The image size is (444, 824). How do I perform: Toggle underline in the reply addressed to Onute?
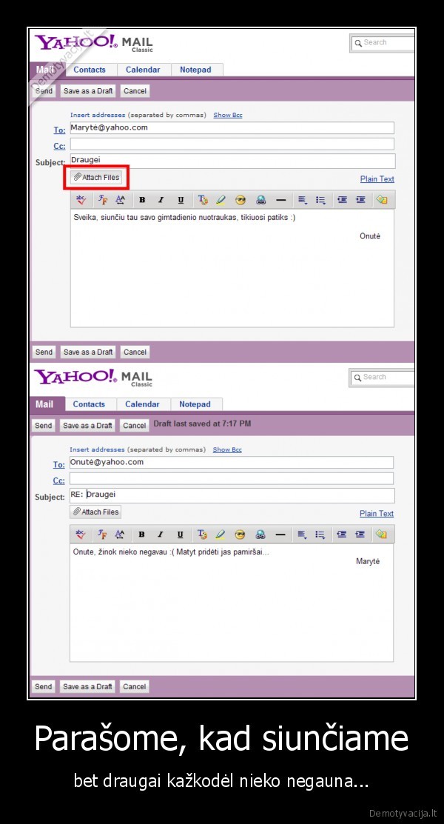coord(180,535)
